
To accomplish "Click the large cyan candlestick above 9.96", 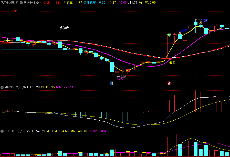I will 112,67.
